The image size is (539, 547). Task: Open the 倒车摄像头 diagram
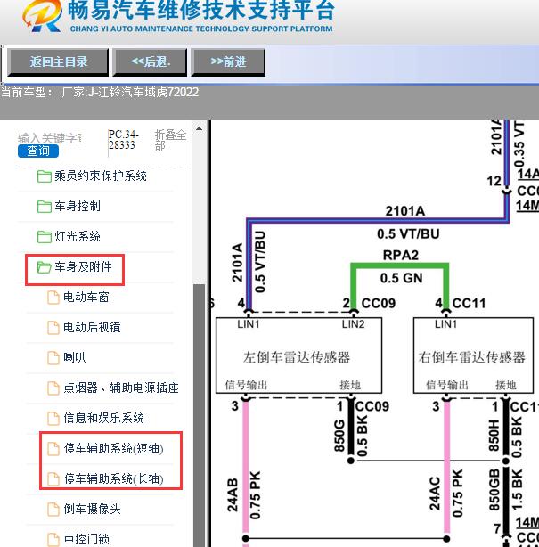(92, 510)
